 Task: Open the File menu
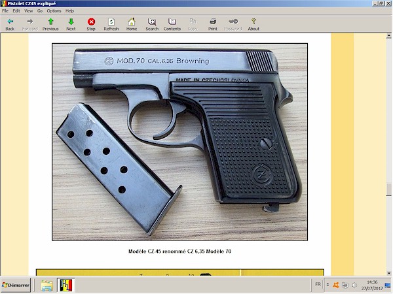(x=5, y=10)
